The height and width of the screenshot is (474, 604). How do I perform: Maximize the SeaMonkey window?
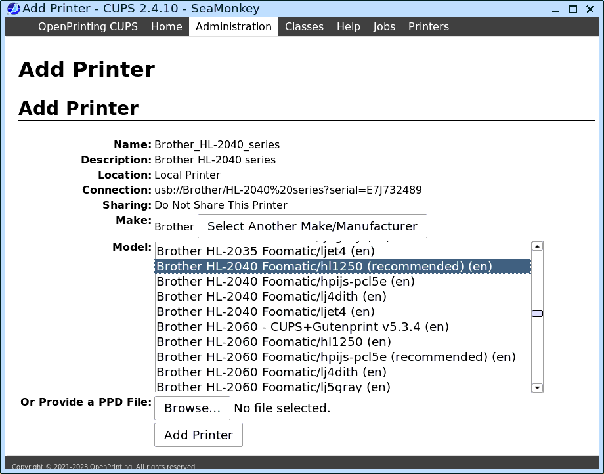tap(572, 9)
